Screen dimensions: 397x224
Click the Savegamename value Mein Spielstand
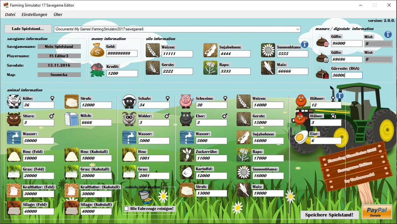[59, 47]
